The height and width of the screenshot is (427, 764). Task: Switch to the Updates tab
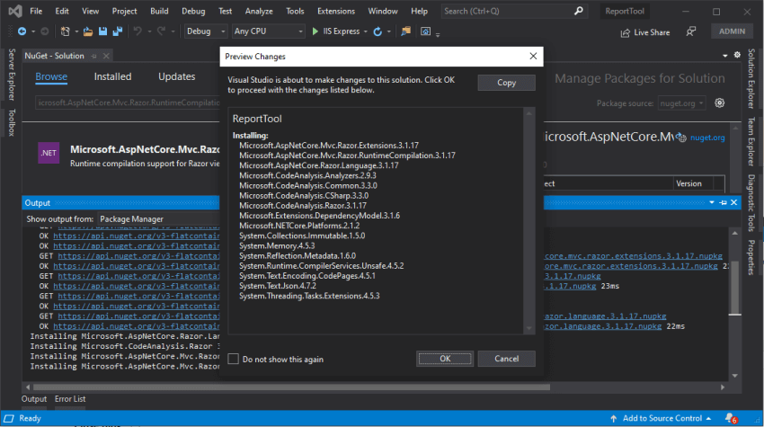pos(177,76)
